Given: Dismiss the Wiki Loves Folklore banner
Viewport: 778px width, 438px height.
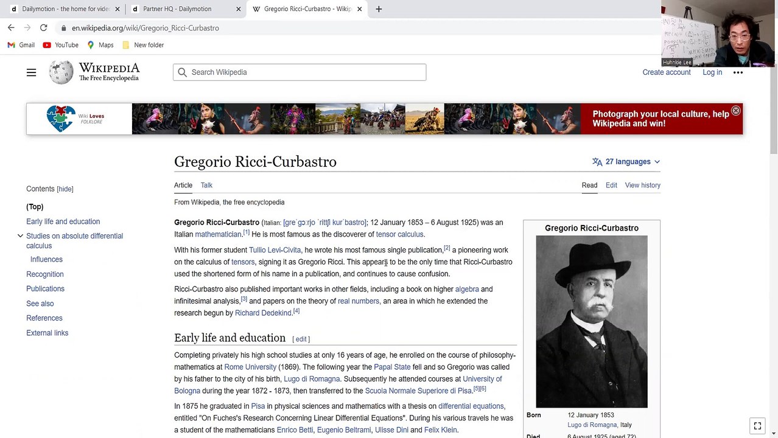Looking at the screenshot, I should click(x=735, y=111).
